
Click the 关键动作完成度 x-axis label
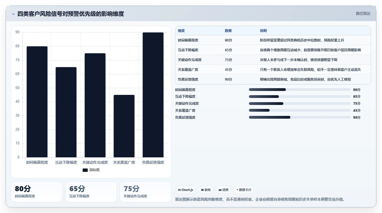click(x=95, y=162)
